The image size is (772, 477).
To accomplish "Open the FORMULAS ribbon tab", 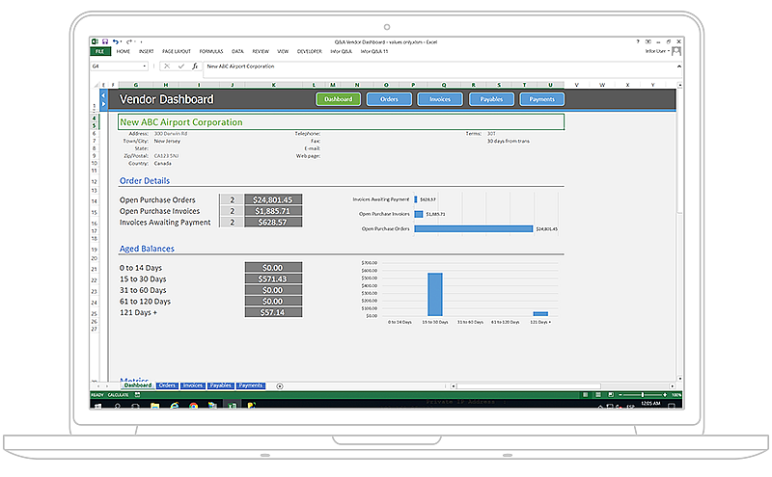I will [x=211, y=50].
